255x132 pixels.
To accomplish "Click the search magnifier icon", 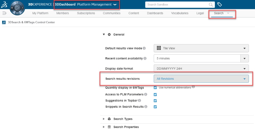I will 211,4.
